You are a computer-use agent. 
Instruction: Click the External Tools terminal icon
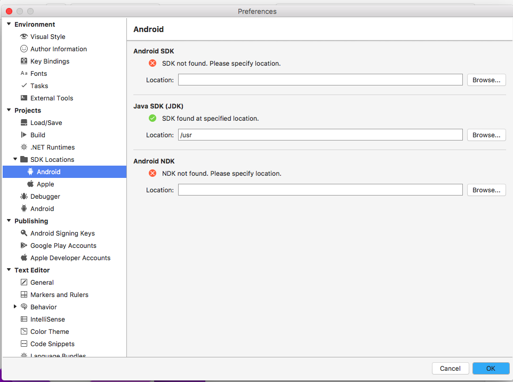click(24, 98)
